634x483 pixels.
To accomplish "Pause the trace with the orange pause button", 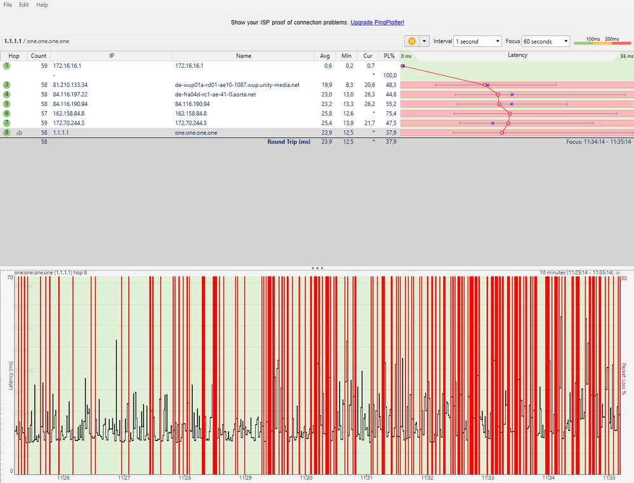I will [412, 41].
